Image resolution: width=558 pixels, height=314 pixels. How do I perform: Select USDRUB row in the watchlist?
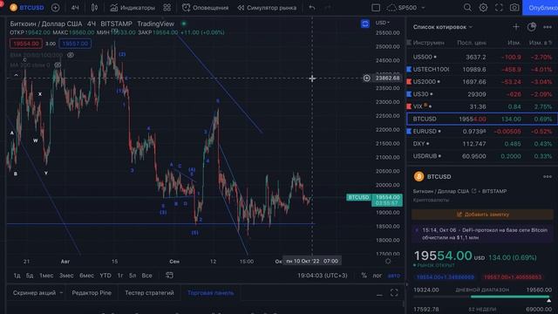pos(482,156)
